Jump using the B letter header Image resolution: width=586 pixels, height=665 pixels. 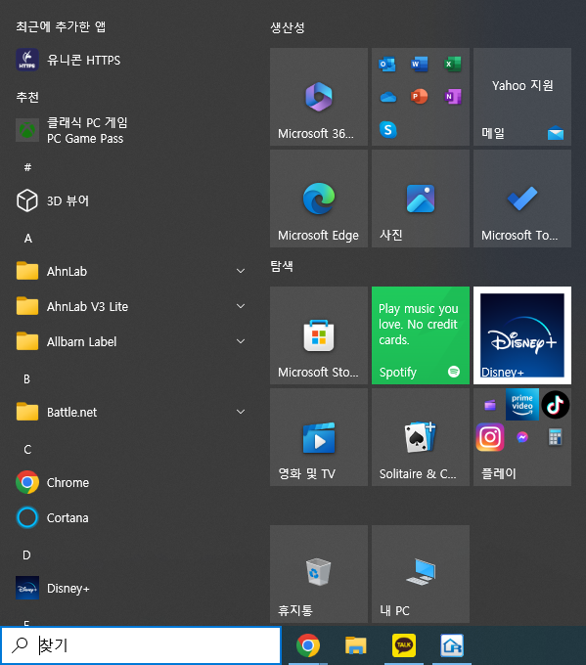(26, 378)
